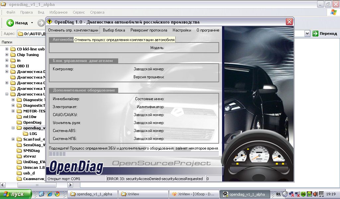Click the mt10w folder icon
Screen dimensions: 340x199
coord(19,117)
